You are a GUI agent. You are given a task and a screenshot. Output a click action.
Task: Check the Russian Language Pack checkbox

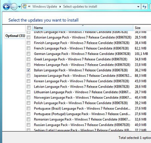[29, 125]
